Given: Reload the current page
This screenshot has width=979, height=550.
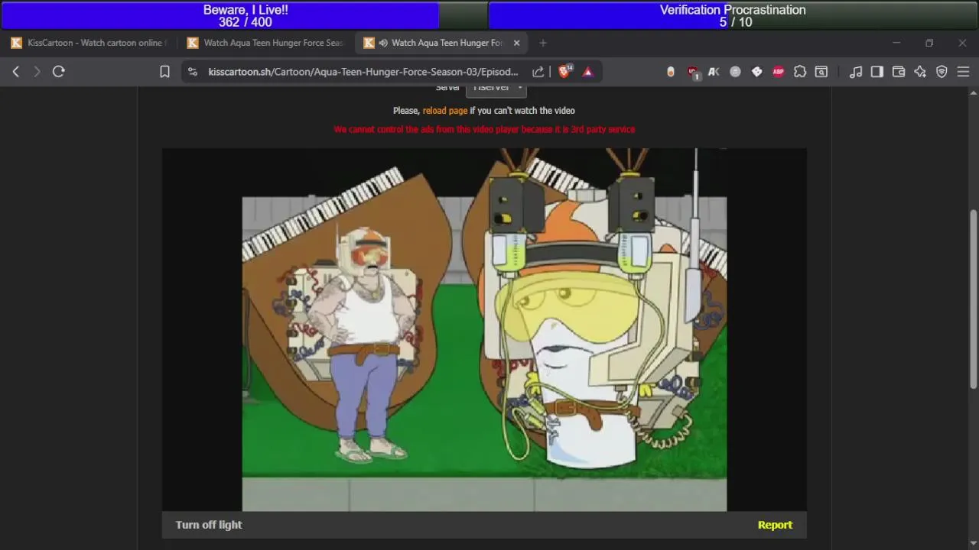Looking at the screenshot, I should [x=58, y=71].
